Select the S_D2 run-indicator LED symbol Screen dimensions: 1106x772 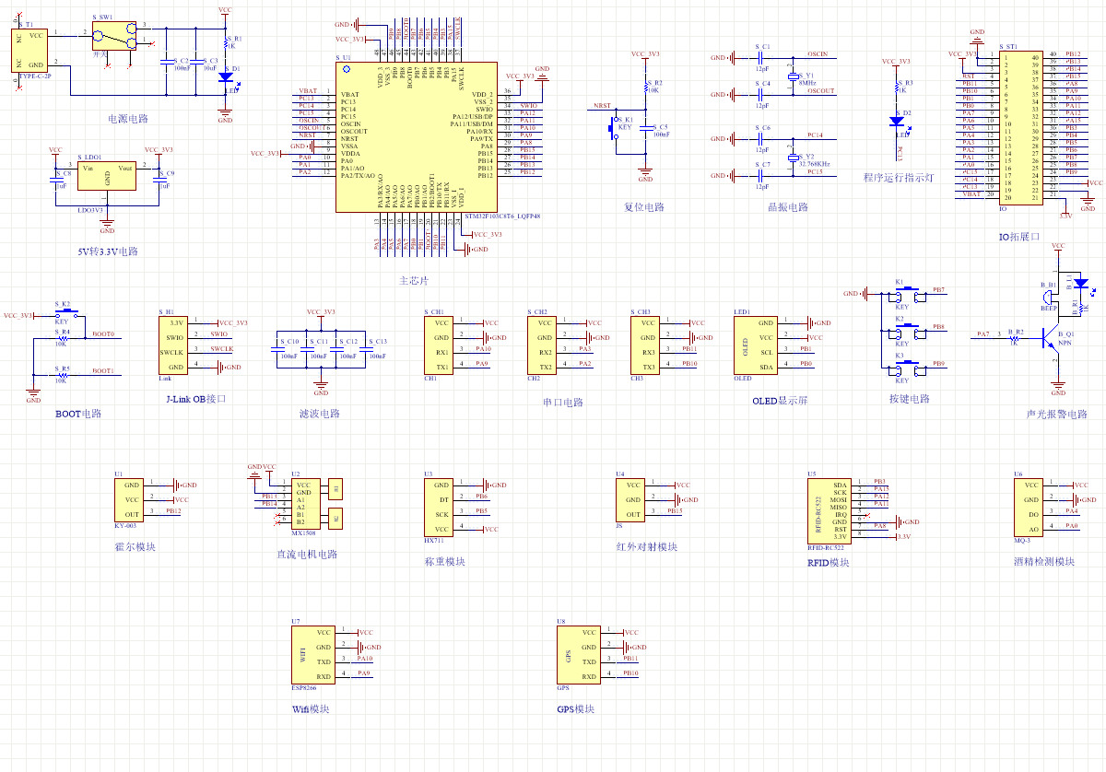tap(896, 121)
